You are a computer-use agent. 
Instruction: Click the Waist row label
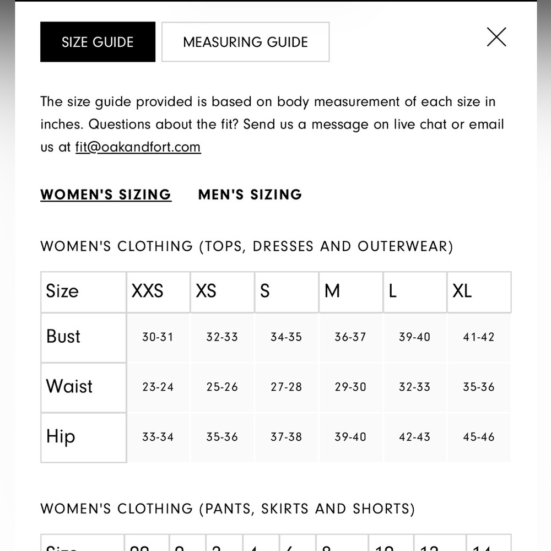coord(83,387)
